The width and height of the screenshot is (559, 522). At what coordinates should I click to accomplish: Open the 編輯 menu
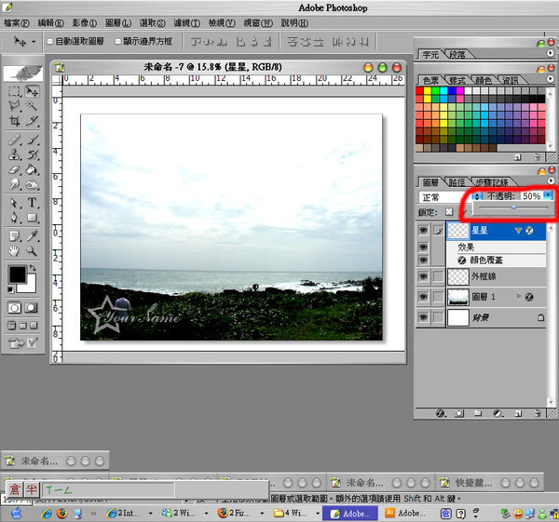pos(50,23)
